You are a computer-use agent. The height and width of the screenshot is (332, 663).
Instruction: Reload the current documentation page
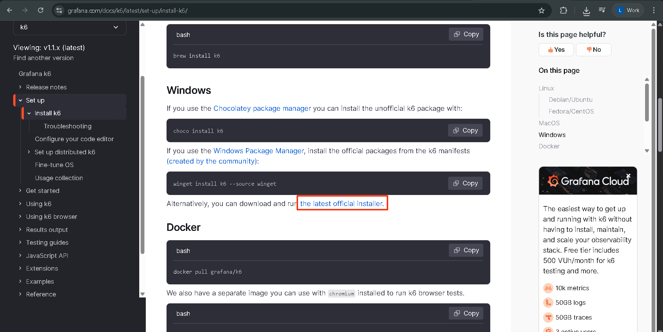pyautogui.click(x=40, y=10)
